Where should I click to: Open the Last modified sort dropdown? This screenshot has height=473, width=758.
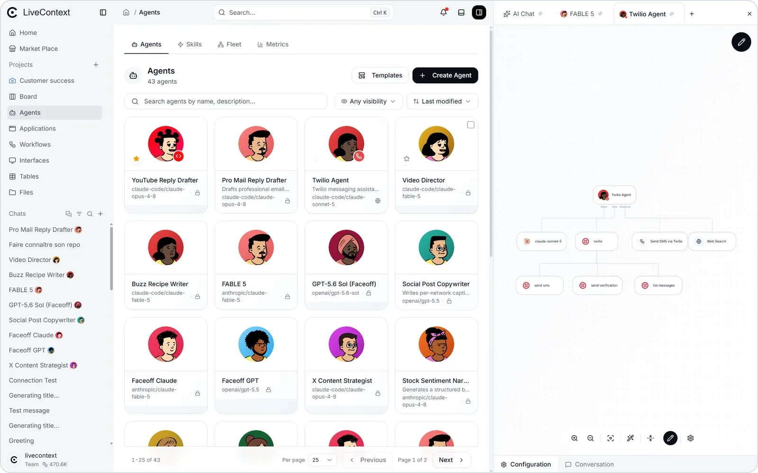point(442,102)
